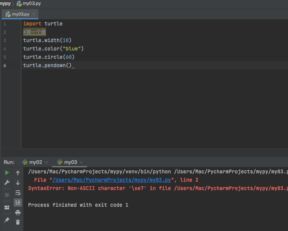Close the my03.py editor tab
Image resolution: width=288 pixels, height=231 pixels.
tap(34, 14)
